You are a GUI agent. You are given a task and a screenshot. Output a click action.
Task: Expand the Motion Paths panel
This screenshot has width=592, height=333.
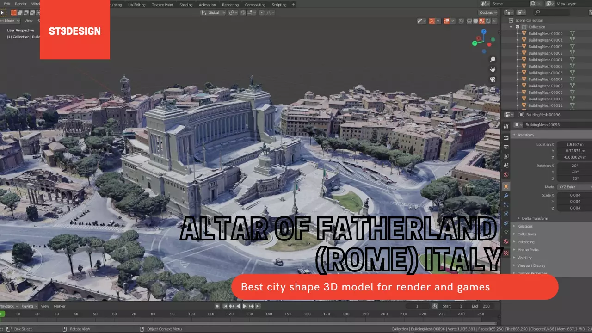point(514,250)
